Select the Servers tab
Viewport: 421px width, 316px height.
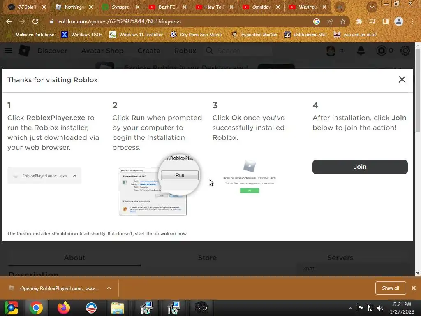click(340, 258)
